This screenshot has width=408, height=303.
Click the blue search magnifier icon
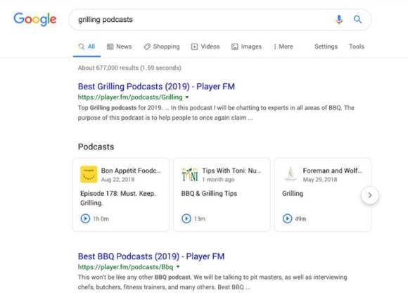point(358,19)
